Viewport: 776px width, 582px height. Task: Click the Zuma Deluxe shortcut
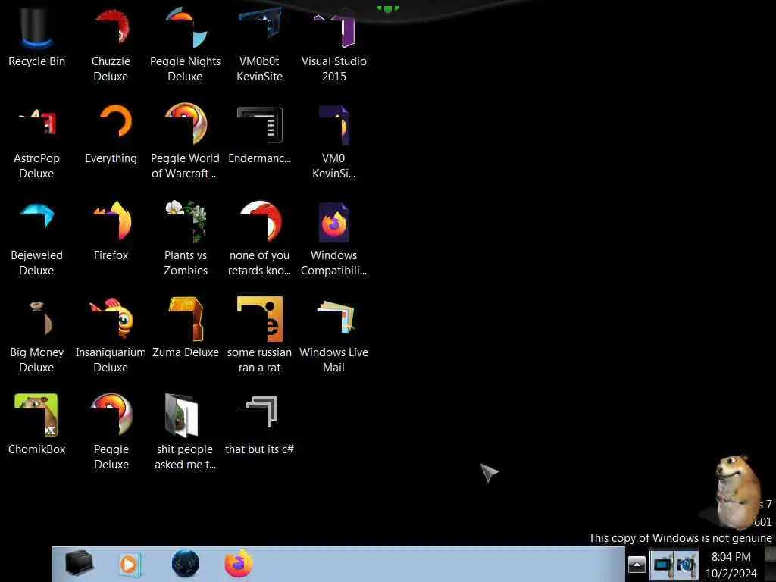[186, 329]
